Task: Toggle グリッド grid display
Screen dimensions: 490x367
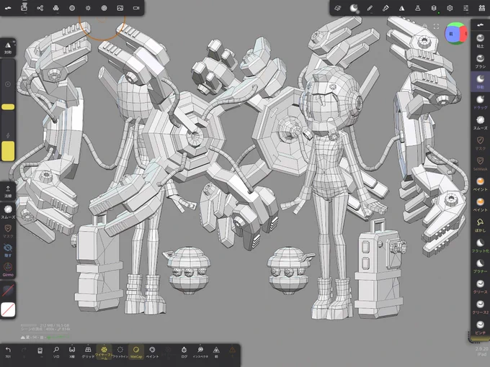Action: pyautogui.click(x=88, y=352)
